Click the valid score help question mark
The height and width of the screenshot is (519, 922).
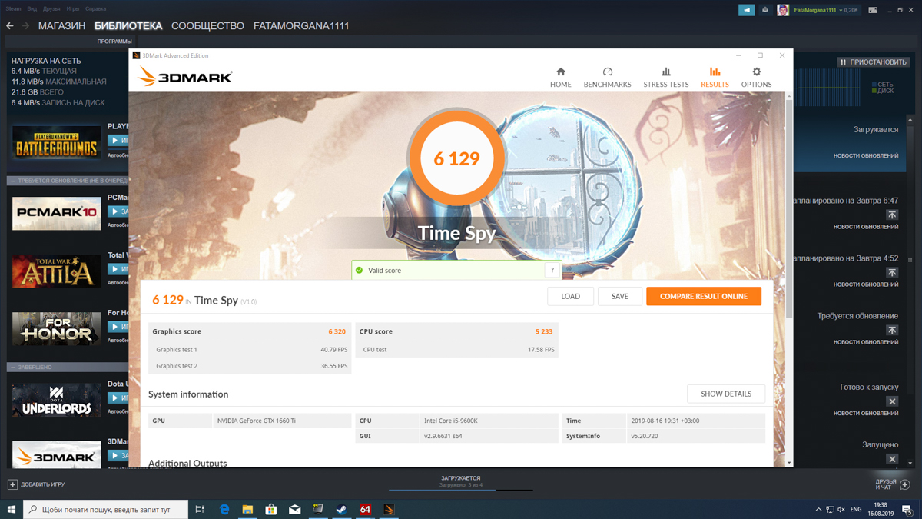pyautogui.click(x=552, y=270)
